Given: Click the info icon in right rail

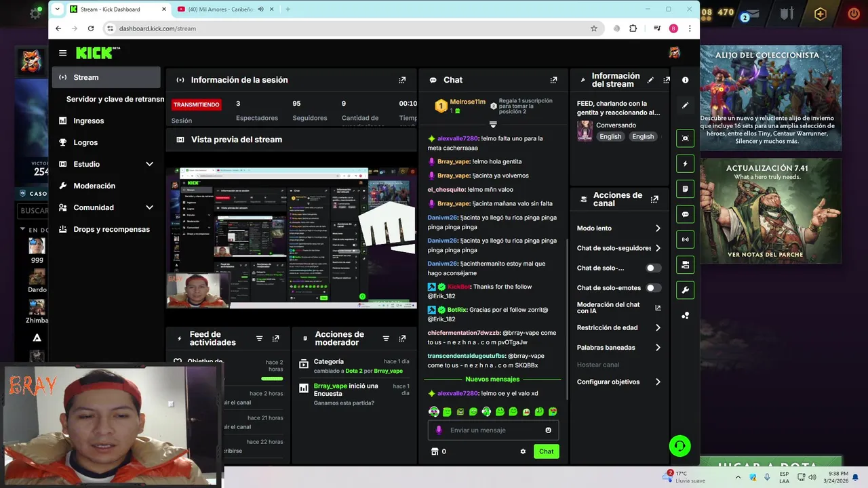Looking at the screenshot, I should 685,80.
